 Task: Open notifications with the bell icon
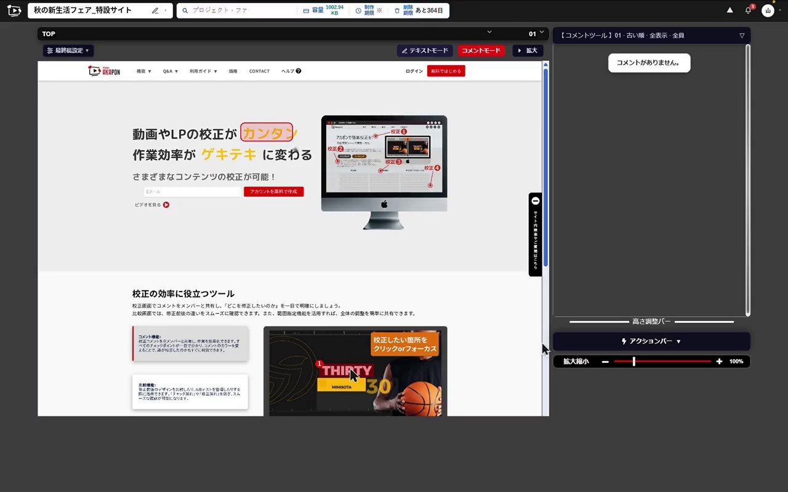pos(749,10)
